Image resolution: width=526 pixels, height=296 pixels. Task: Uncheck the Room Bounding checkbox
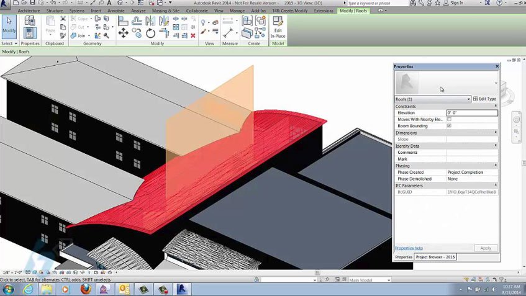click(x=449, y=126)
